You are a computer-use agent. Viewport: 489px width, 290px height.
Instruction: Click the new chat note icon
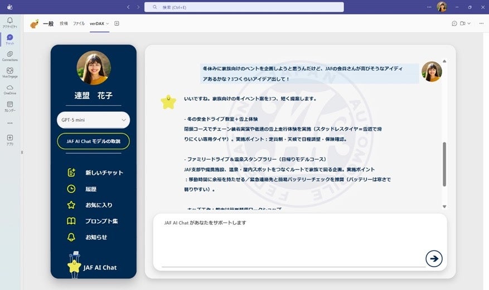(x=71, y=173)
